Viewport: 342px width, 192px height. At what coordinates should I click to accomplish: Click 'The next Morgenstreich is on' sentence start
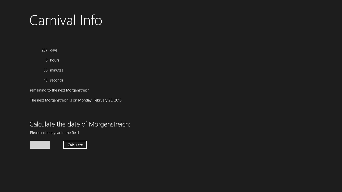(53, 100)
